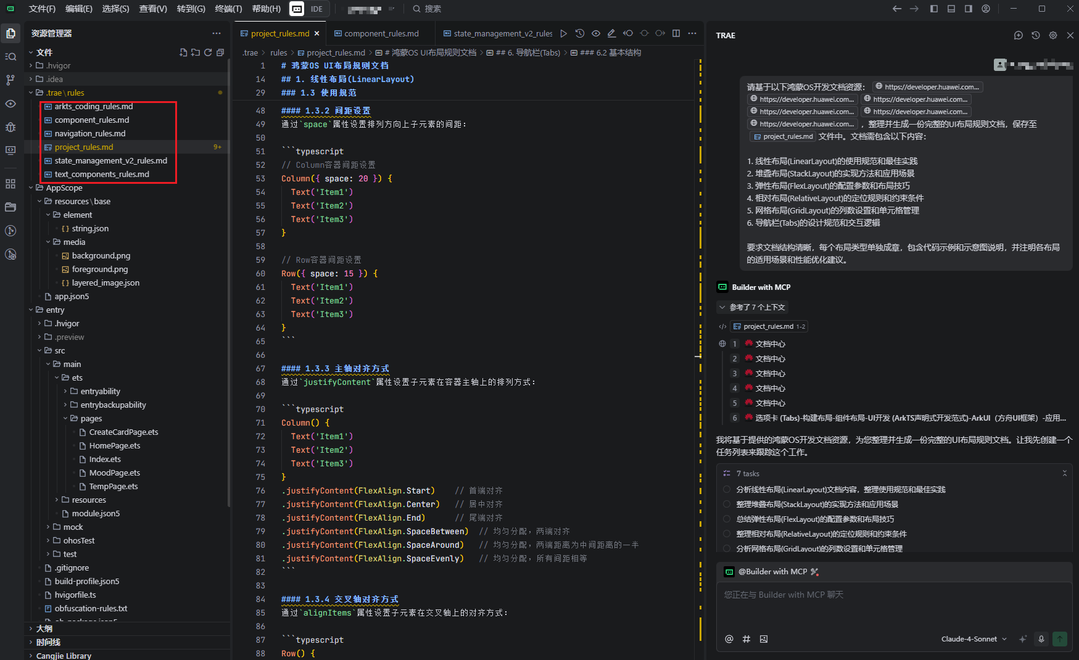Click the run icon in editor toolbar
The height and width of the screenshot is (660, 1079).
563,33
